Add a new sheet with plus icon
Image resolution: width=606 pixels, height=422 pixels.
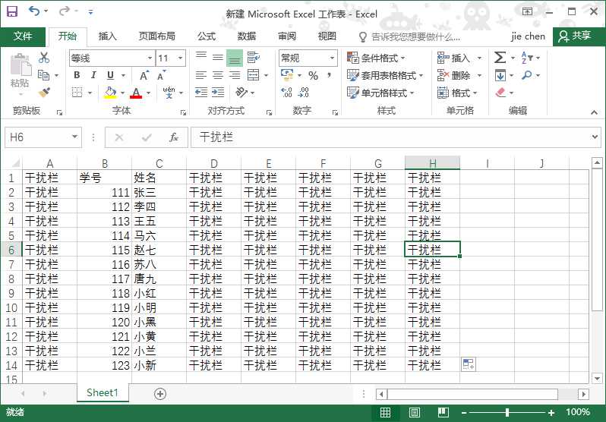pos(160,394)
